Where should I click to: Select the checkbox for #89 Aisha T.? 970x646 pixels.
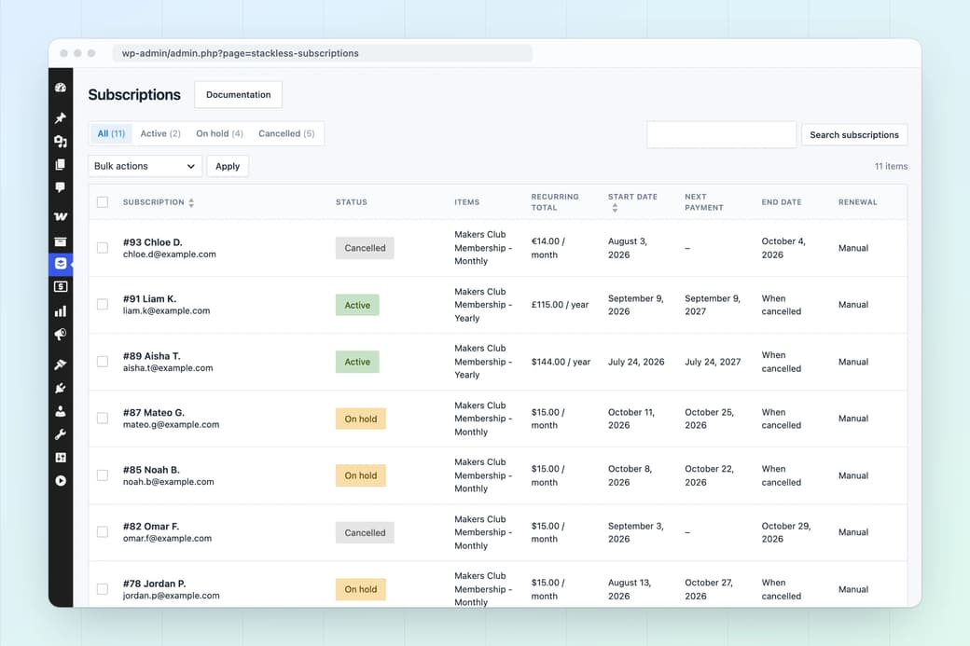[x=103, y=362]
